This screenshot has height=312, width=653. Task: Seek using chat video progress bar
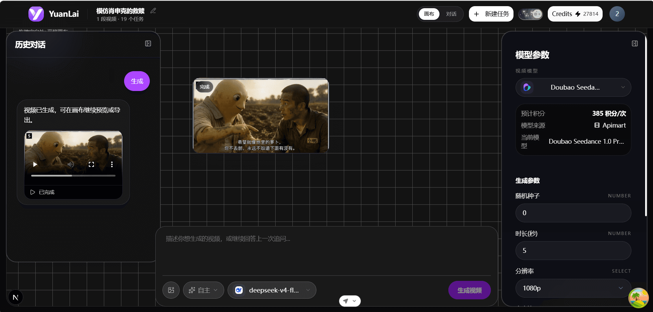(x=73, y=175)
